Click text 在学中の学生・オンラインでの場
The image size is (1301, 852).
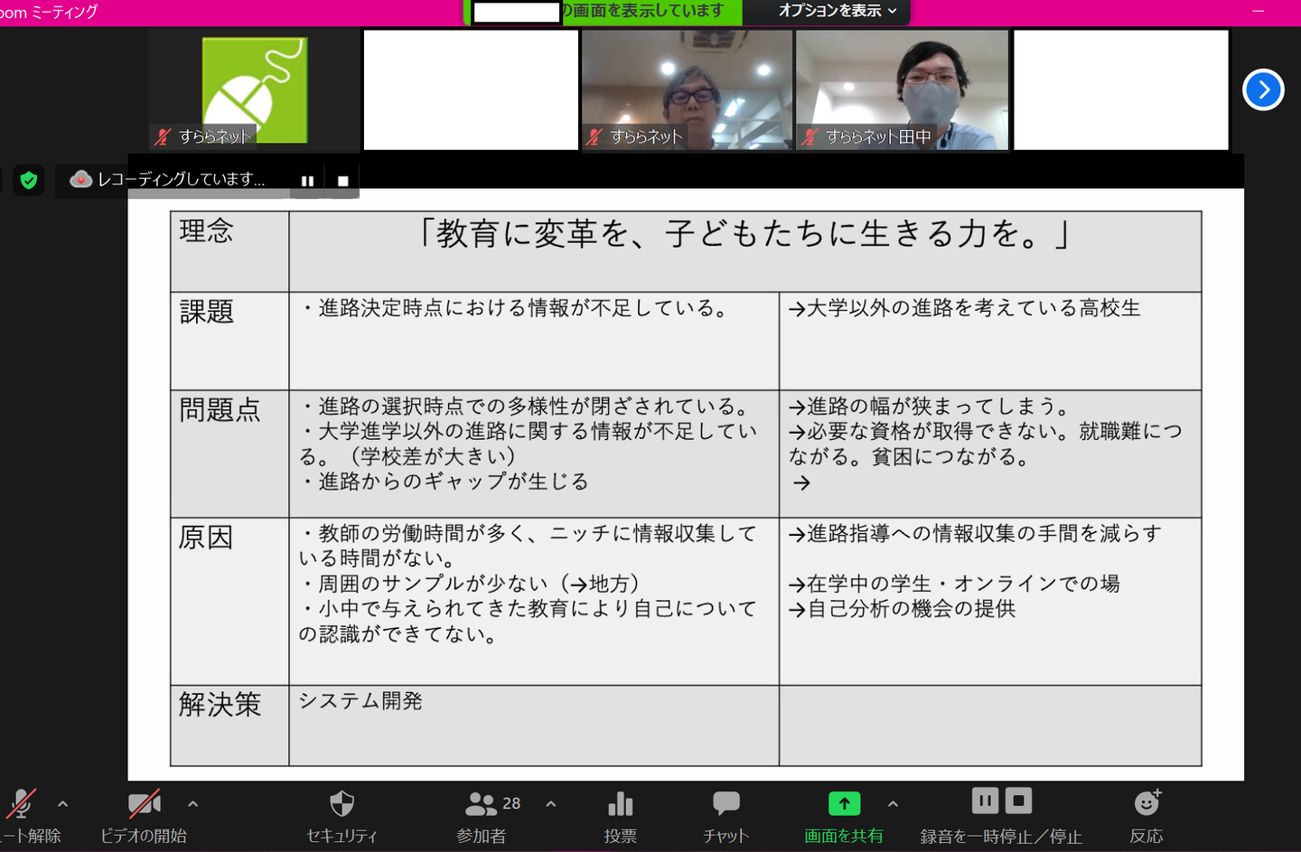[964, 584]
